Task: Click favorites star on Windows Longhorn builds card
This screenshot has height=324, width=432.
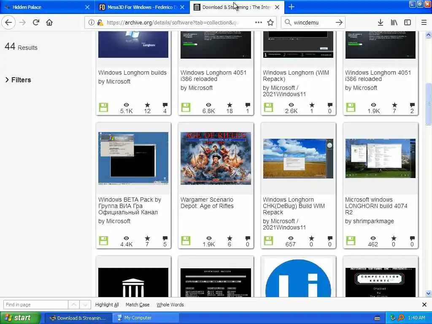Action: click(147, 105)
